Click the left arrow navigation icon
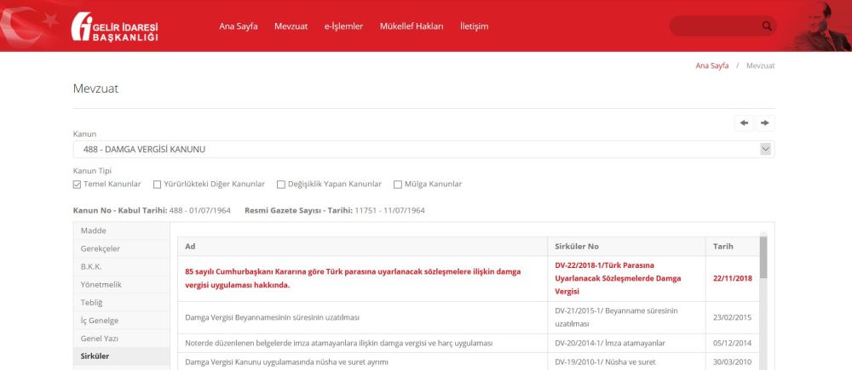 (x=745, y=123)
